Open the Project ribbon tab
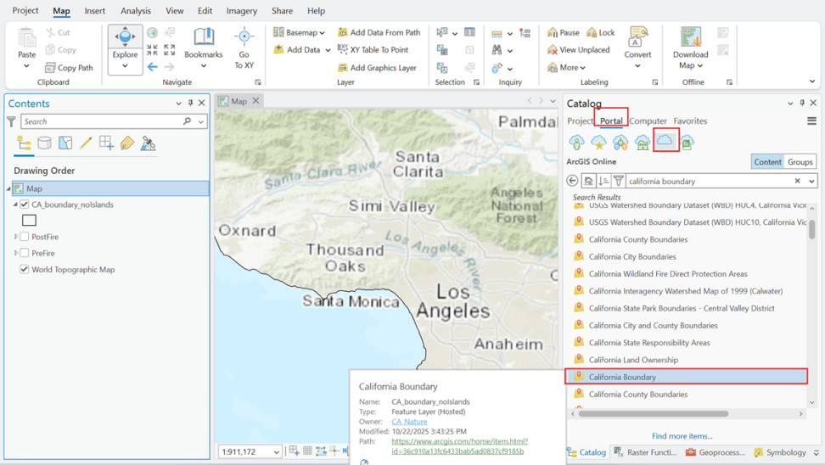Image resolution: width=825 pixels, height=465 pixels. [25, 10]
